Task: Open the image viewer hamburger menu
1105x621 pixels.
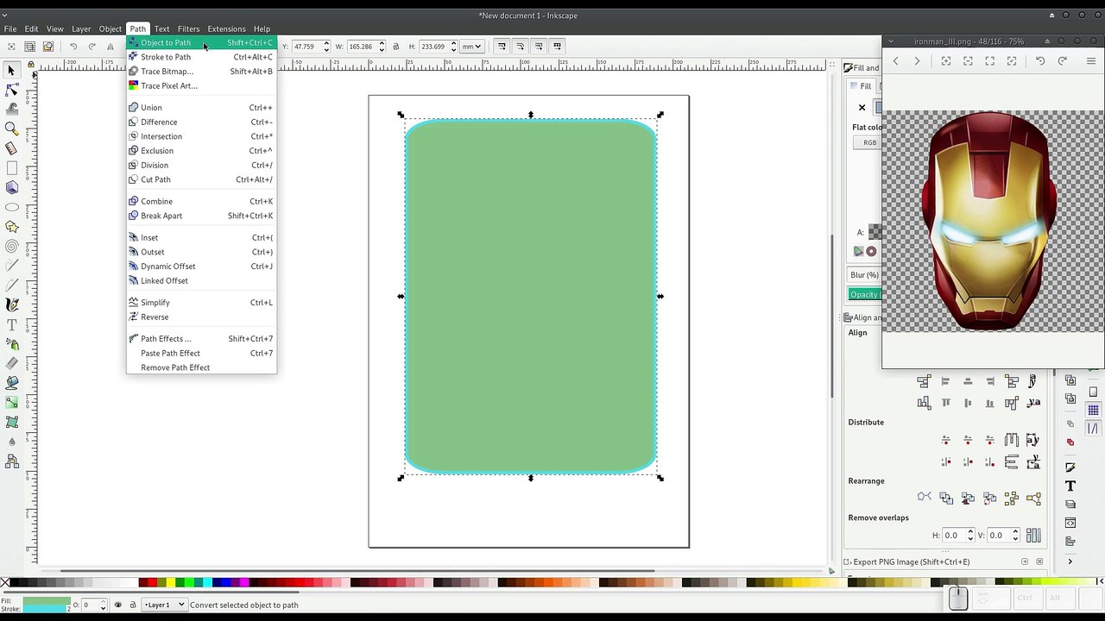Action: [1091, 61]
